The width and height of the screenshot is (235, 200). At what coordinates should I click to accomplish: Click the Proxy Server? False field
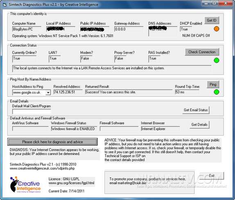coord(120,59)
